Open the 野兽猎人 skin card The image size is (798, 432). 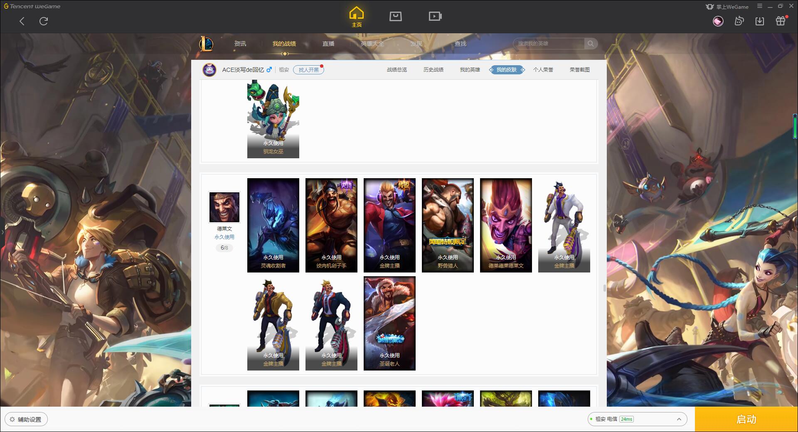(448, 225)
